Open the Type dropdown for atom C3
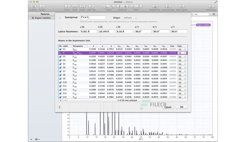The width and height of the screenshot is (246, 142). [182, 56]
